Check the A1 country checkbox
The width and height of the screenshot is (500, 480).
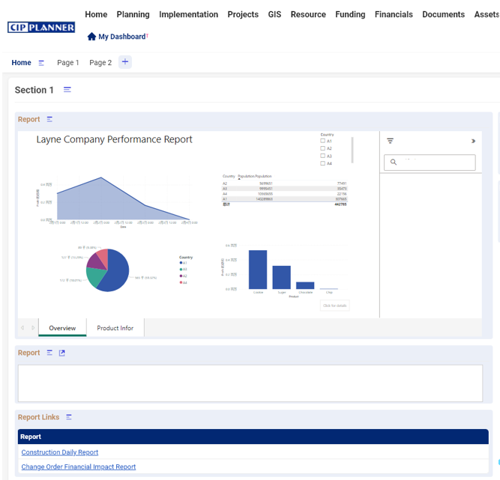322,141
